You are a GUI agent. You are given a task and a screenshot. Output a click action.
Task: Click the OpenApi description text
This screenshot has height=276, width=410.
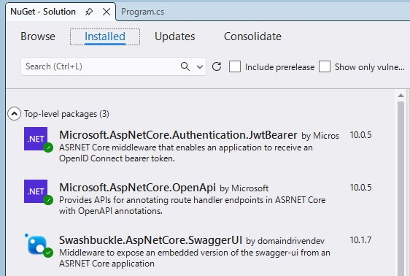pos(192,205)
